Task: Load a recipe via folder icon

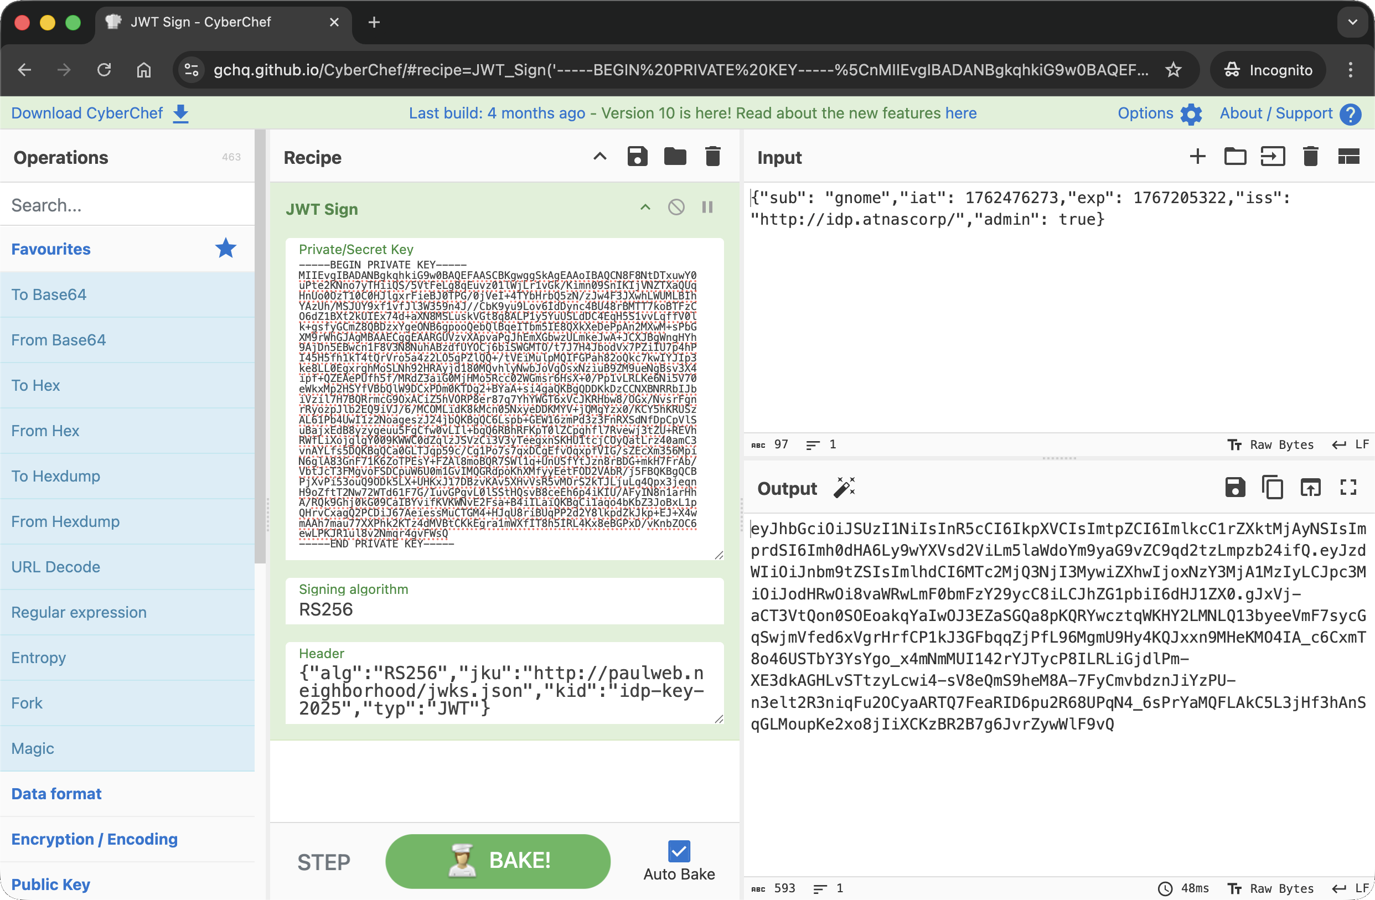Action: [x=674, y=157]
